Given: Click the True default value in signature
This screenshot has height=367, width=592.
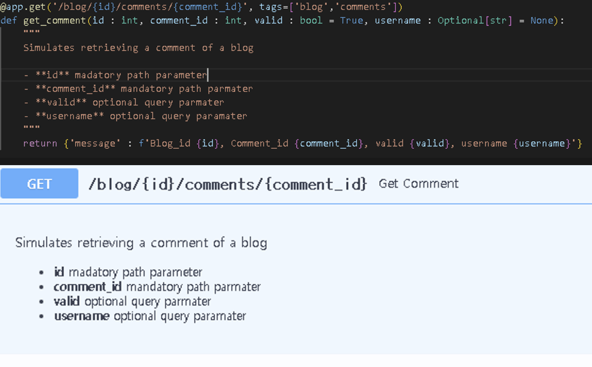Looking at the screenshot, I should (x=351, y=21).
